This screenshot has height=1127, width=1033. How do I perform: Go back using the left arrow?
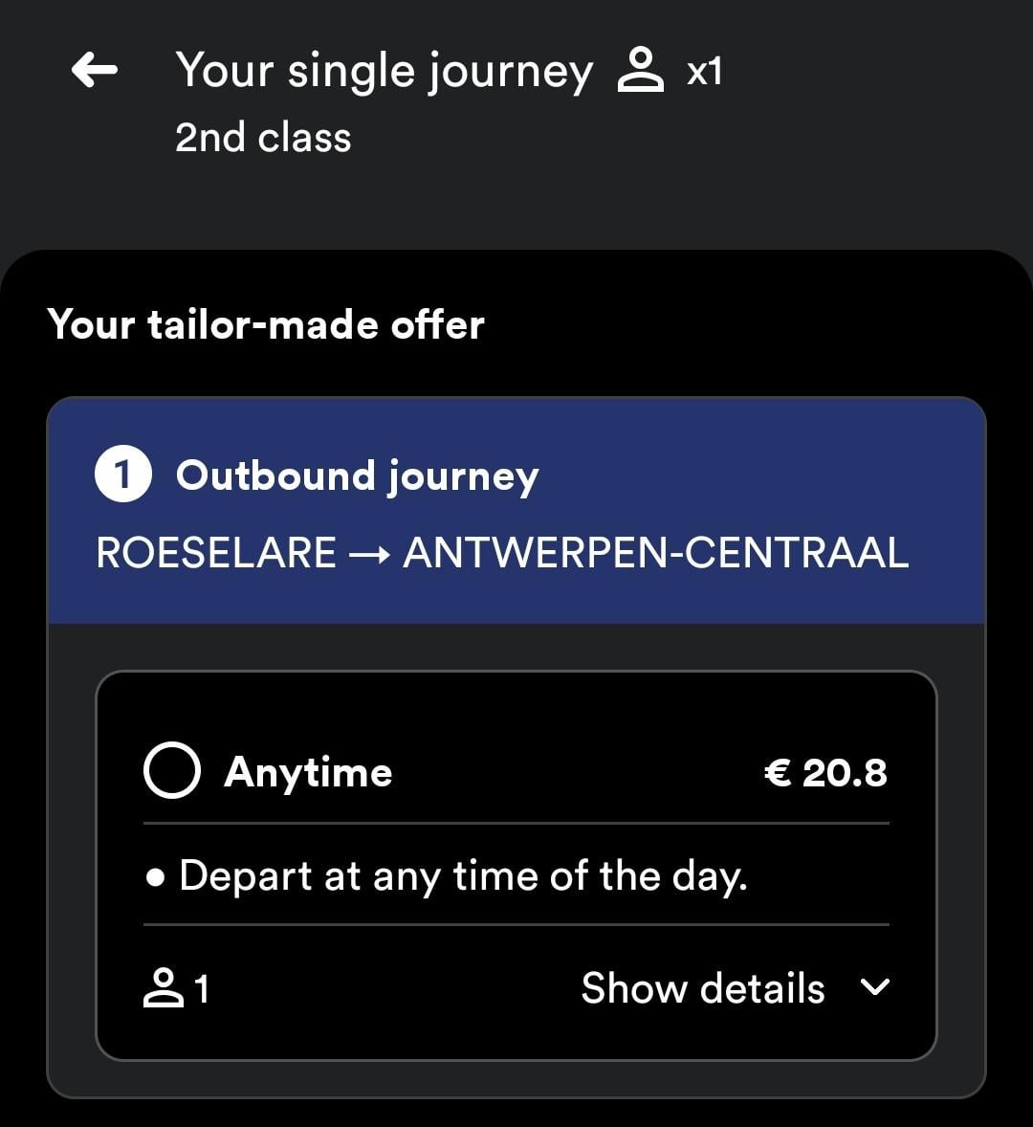coord(95,70)
